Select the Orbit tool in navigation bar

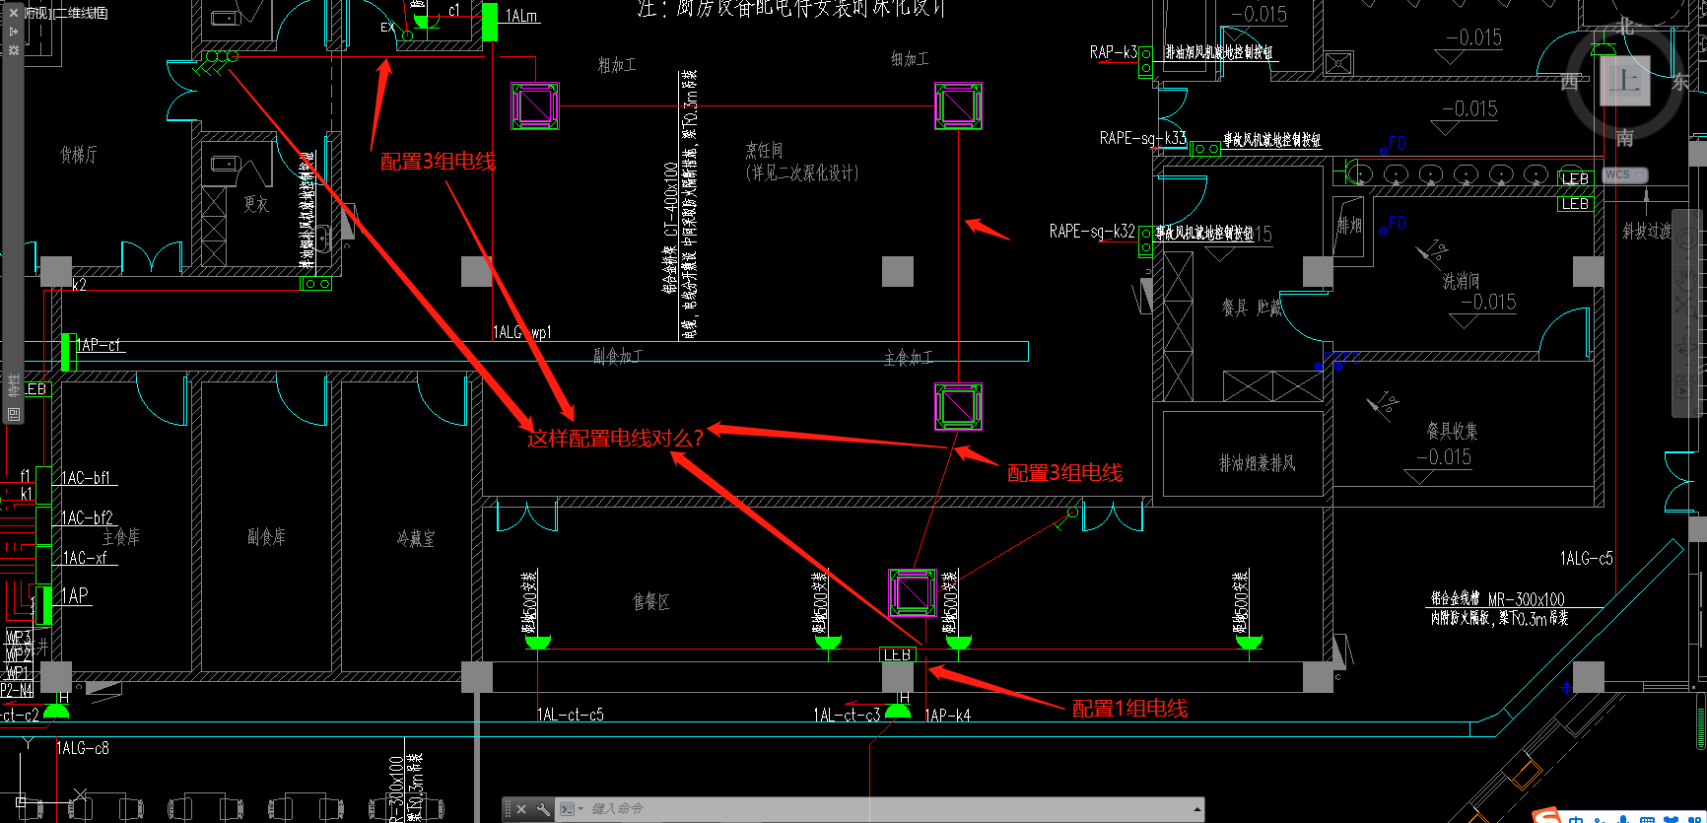click(1686, 348)
